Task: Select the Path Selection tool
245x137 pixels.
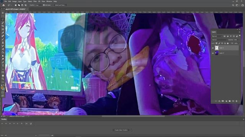Action: point(3,69)
